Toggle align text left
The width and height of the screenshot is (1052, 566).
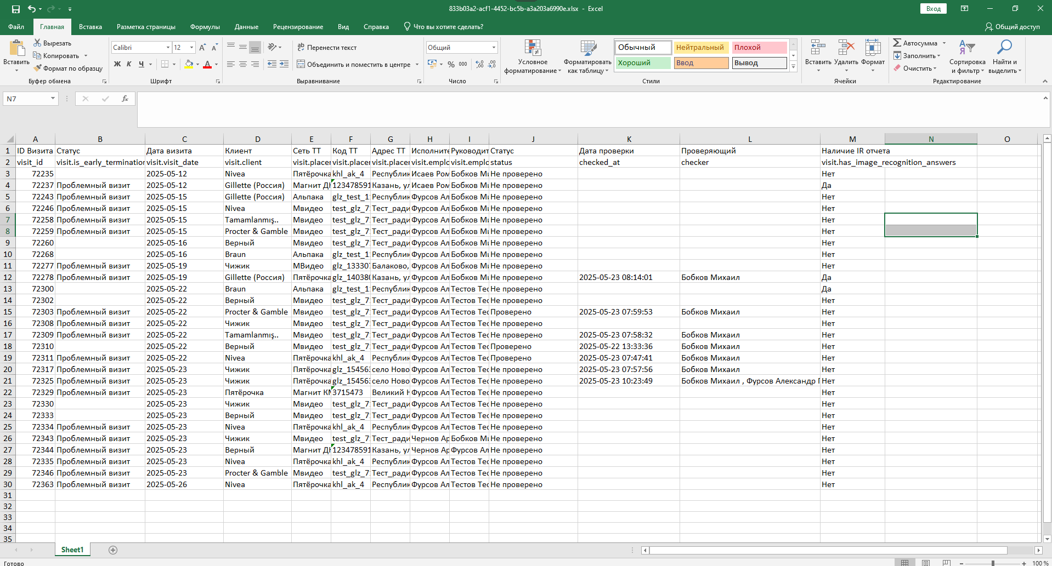(x=231, y=64)
